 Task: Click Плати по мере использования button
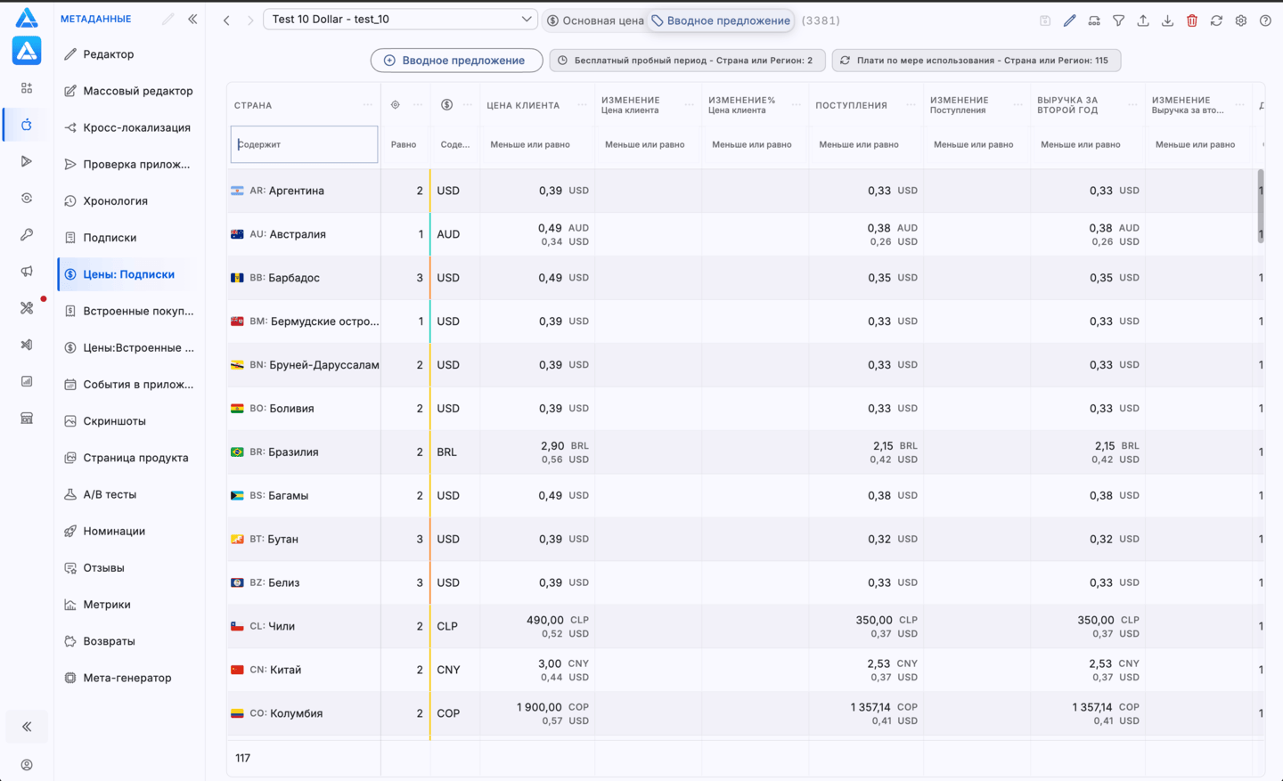coord(977,61)
